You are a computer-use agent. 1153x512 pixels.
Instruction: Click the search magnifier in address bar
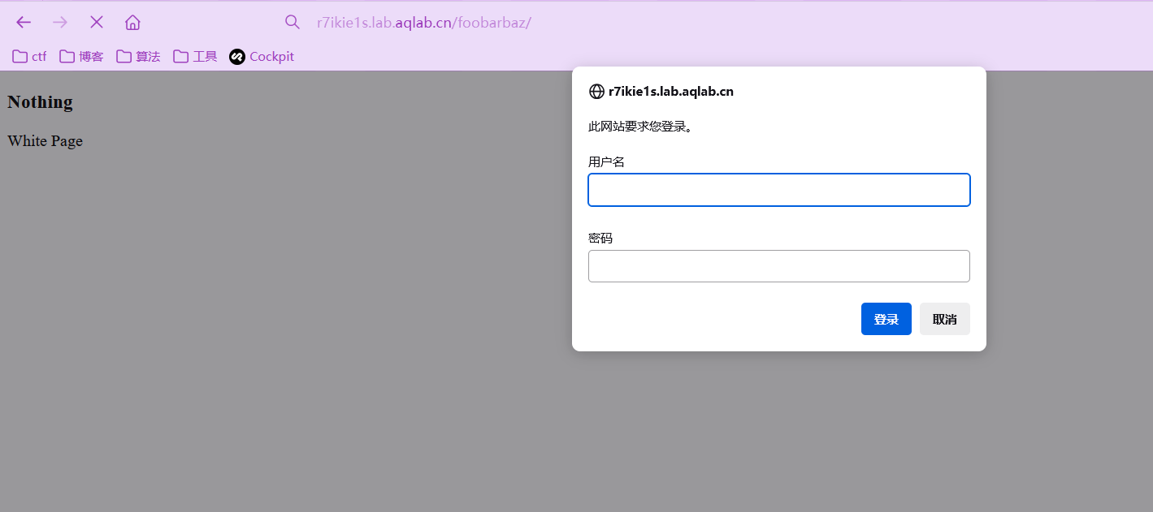pos(293,22)
